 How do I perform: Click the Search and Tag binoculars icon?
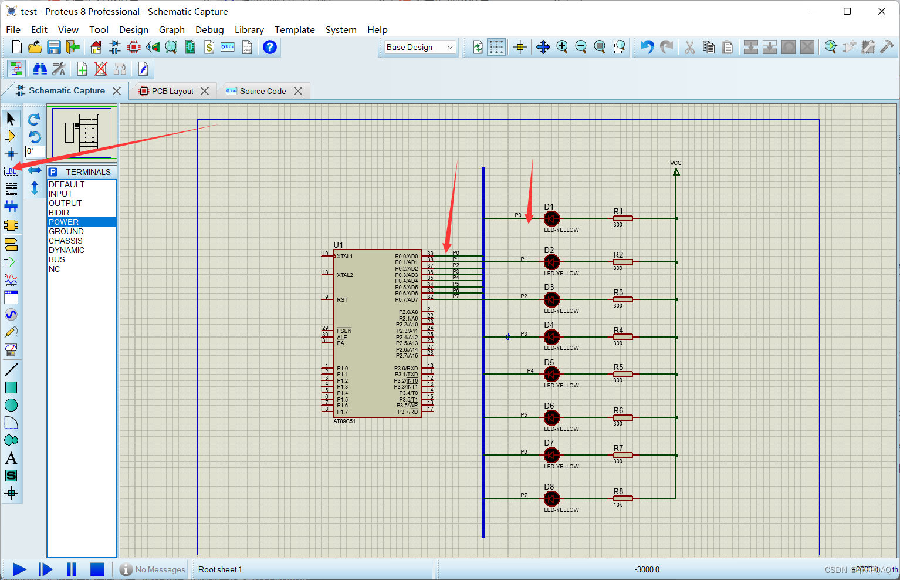(x=40, y=69)
